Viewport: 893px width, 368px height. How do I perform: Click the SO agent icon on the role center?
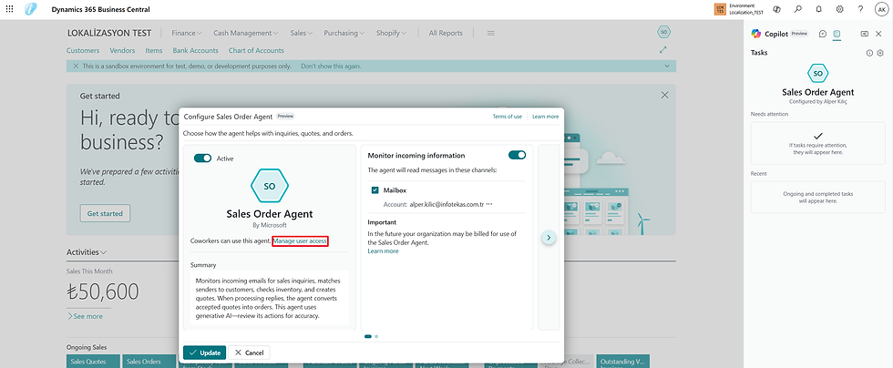663,33
